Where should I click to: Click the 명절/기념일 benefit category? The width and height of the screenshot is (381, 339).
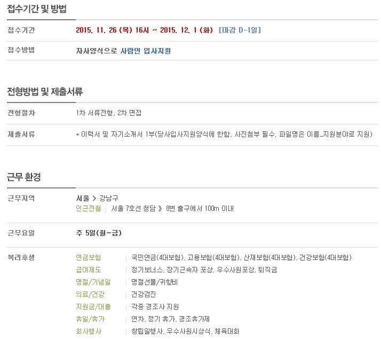[x=93, y=282]
